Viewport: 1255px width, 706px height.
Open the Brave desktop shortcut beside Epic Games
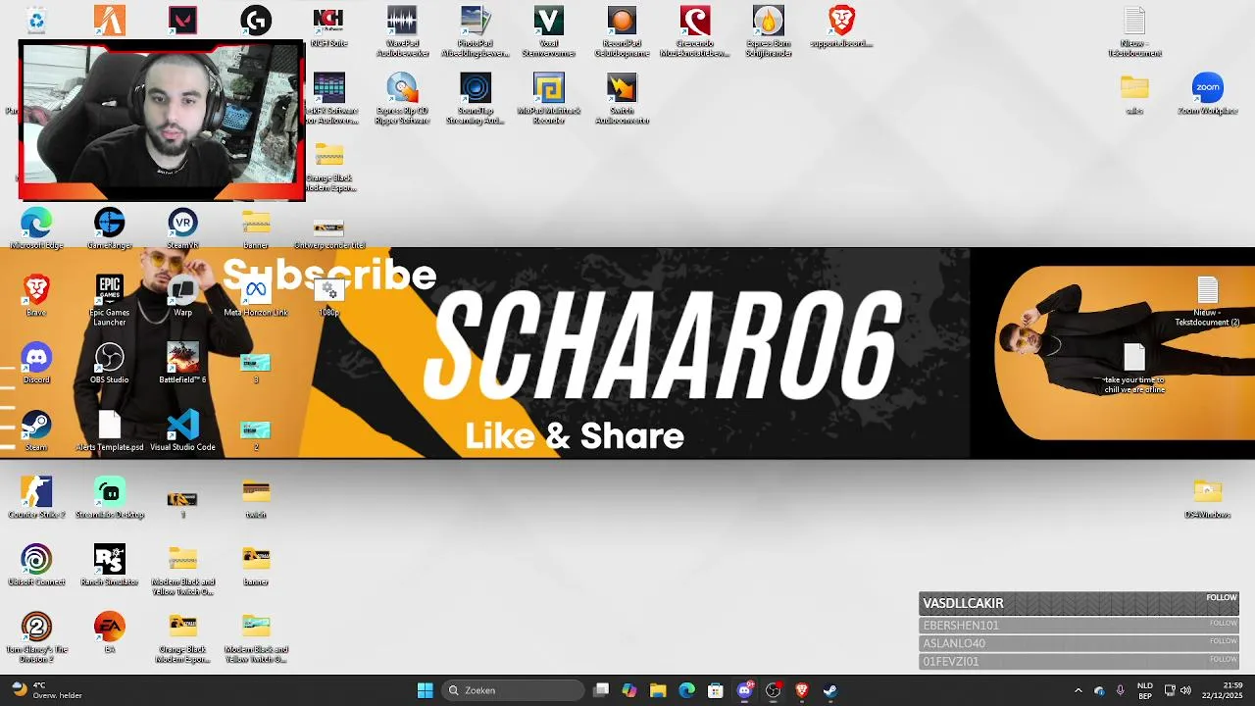point(36,296)
